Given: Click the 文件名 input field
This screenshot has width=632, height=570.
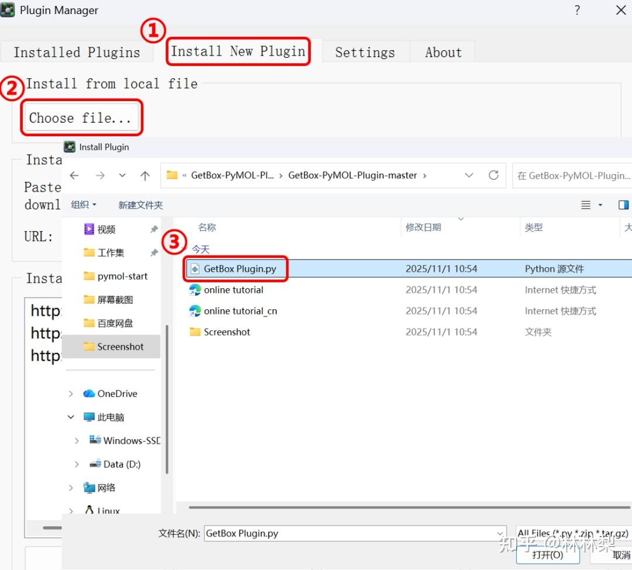Looking at the screenshot, I should (x=355, y=533).
